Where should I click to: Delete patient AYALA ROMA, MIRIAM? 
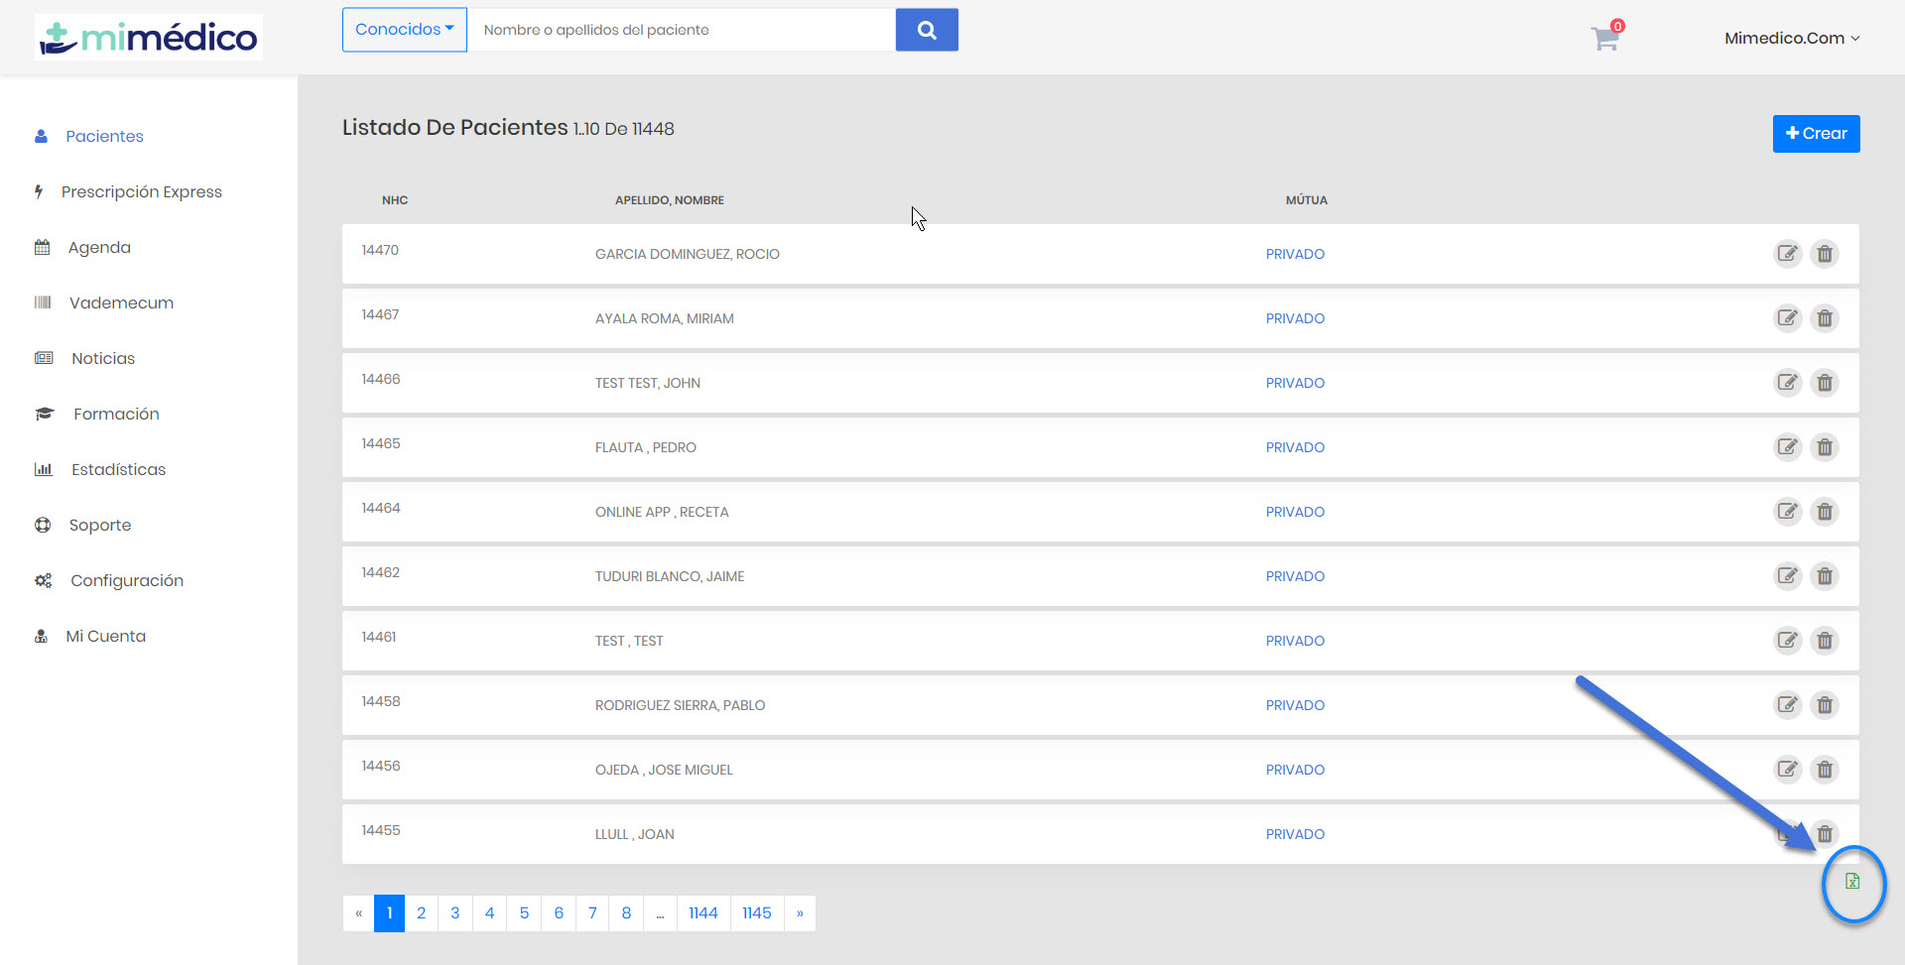tap(1824, 318)
